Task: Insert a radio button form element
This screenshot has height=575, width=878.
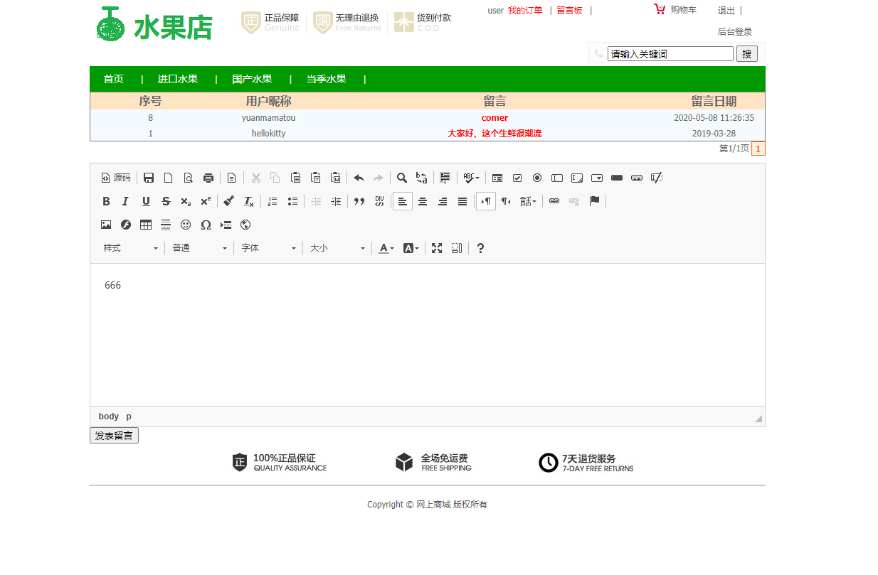Action: (x=537, y=178)
